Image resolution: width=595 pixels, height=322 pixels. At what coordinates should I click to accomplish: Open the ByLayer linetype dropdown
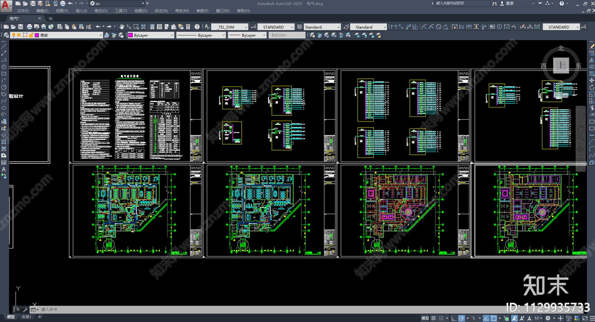[x=201, y=35]
